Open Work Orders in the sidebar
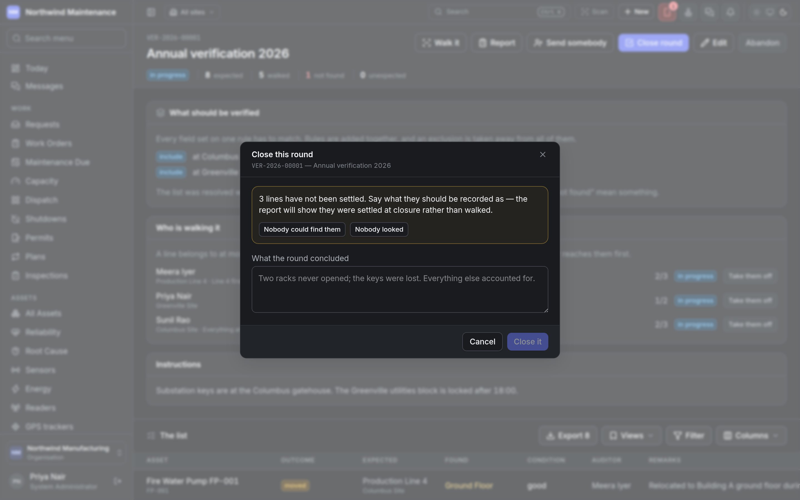Screen dimensions: 800x500 point(66,144)
